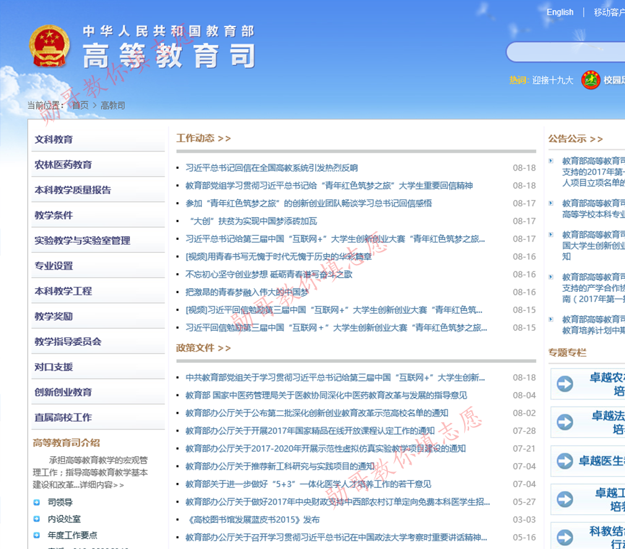Screen dimensions: 625x549
Task: Open 本科教学工程 in the sidebar
Action: [x=63, y=291]
